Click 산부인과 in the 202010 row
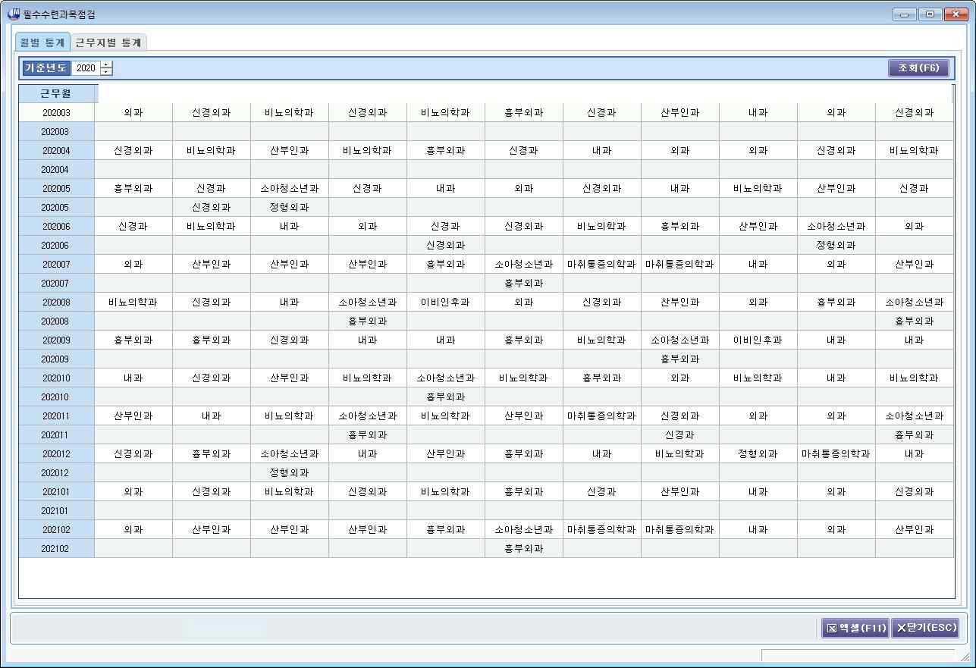 click(x=289, y=378)
